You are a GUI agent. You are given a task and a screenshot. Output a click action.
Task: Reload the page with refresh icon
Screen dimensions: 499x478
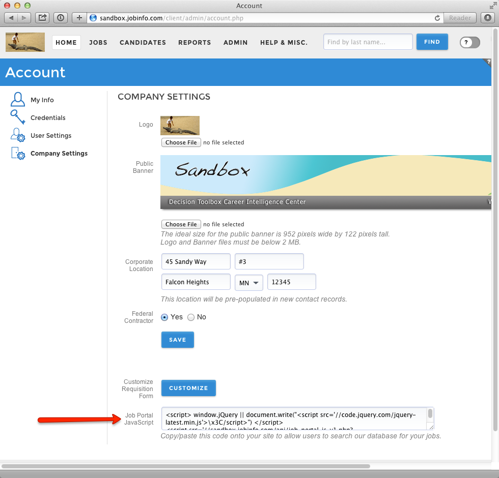(437, 18)
